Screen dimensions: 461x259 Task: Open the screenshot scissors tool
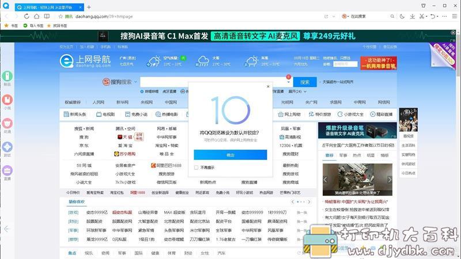point(422,17)
